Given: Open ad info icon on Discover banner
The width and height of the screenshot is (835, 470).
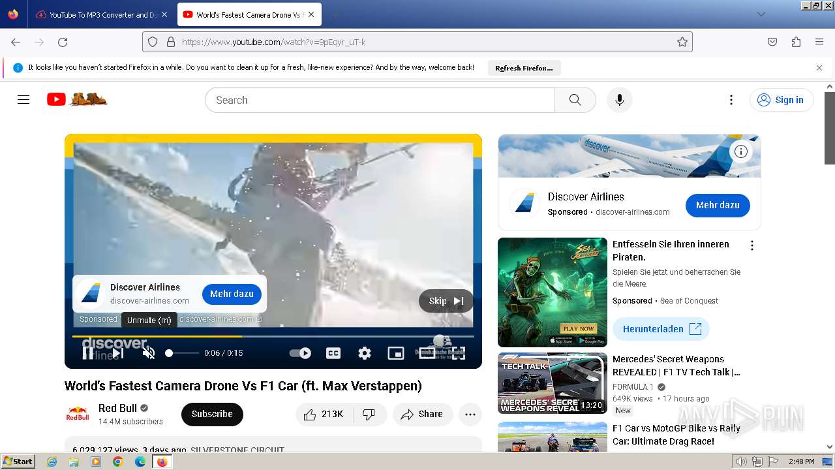Looking at the screenshot, I should tap(741, 151).
